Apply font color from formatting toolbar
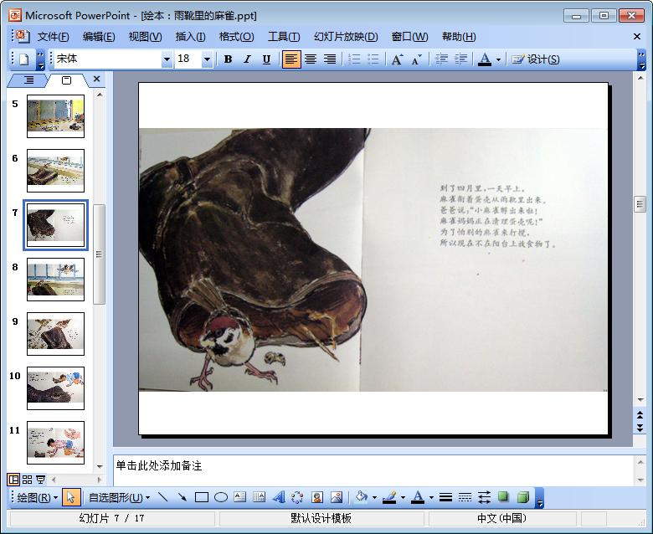The width and height of the screenshot is (653, 534). click(485, 59)
